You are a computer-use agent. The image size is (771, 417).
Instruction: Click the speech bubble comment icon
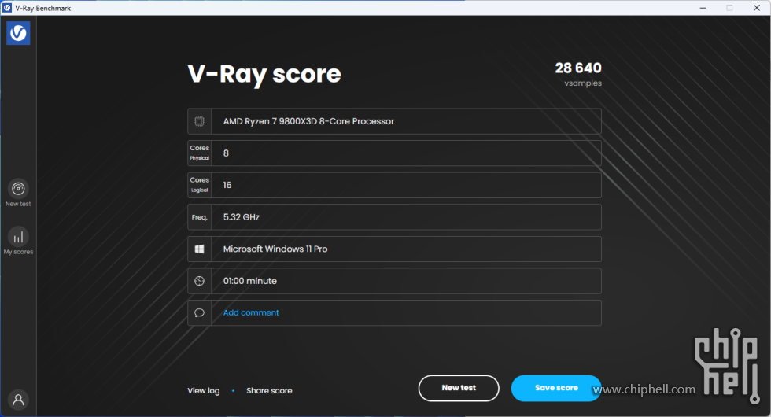pyautogui.click(x=200, y=312)
